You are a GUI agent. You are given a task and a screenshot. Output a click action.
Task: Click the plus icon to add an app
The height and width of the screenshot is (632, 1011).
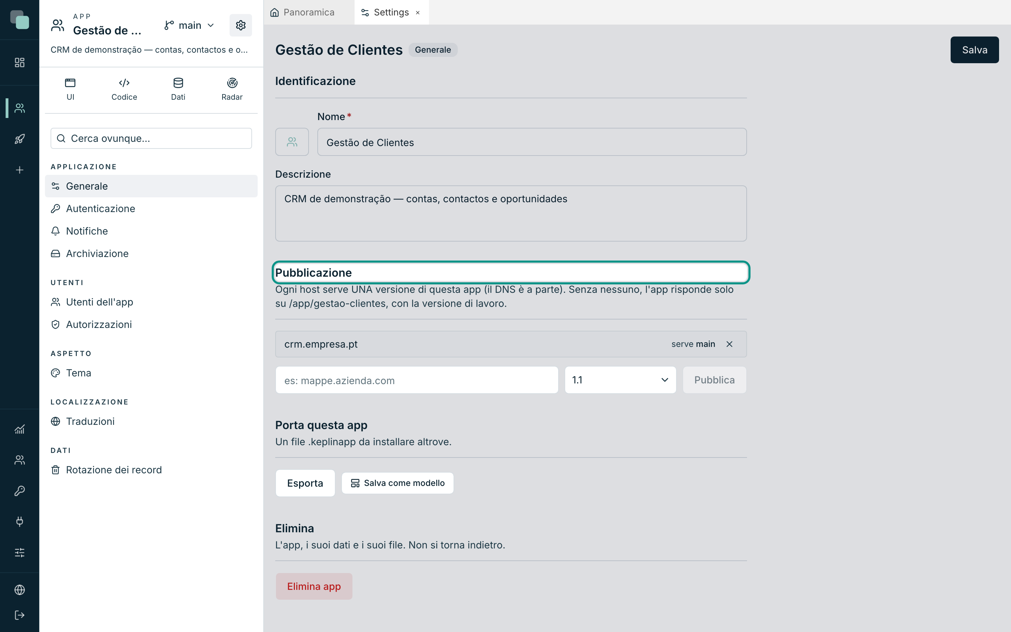click(x=20, y=170)
